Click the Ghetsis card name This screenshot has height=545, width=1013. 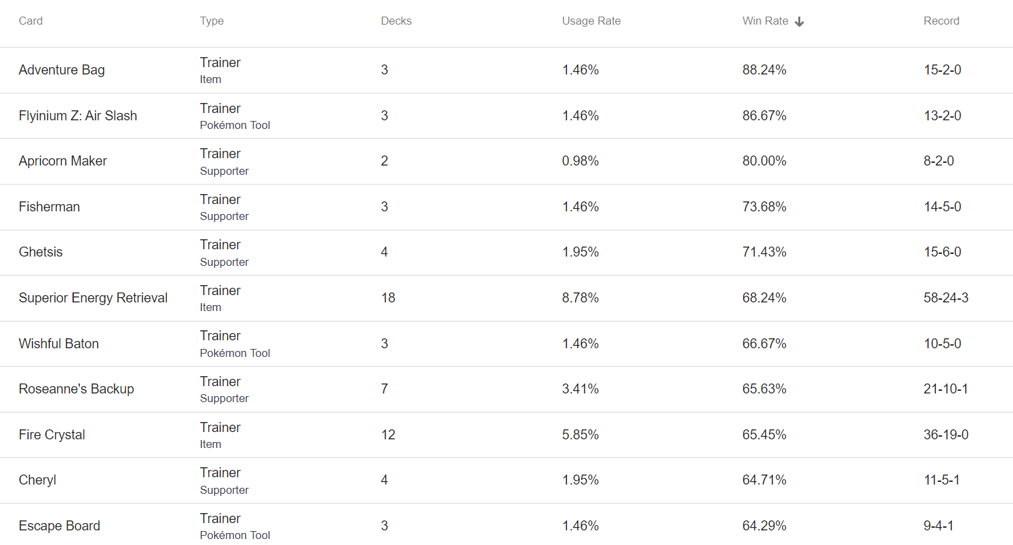point(41,252)
